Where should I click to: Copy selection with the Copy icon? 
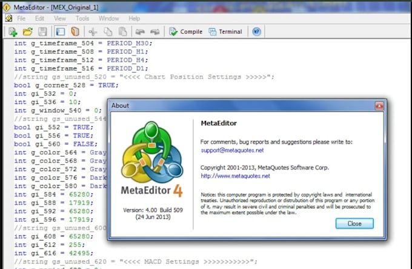click(108, 31)
